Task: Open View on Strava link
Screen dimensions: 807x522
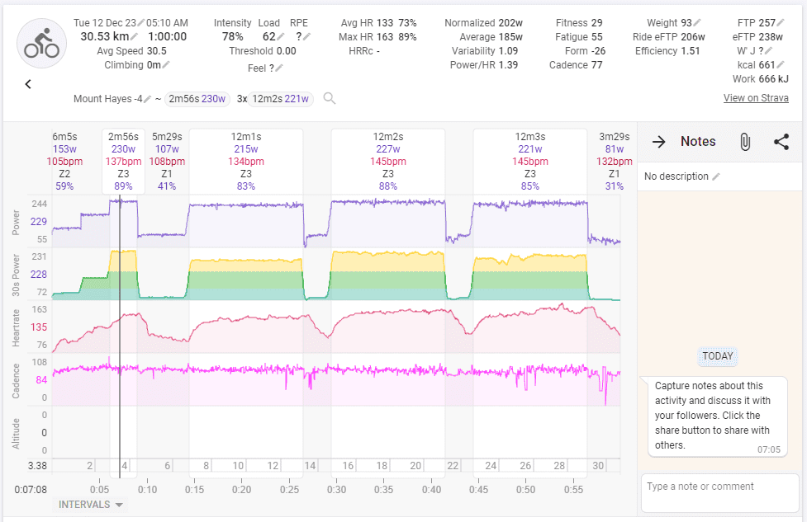Action: 757,98
